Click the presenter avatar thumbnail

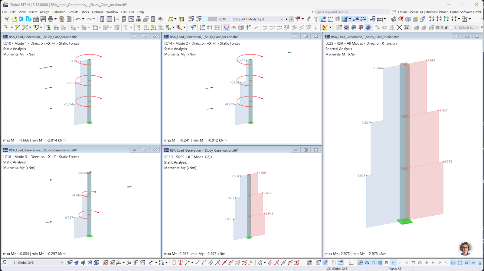(x=465, y=248)
